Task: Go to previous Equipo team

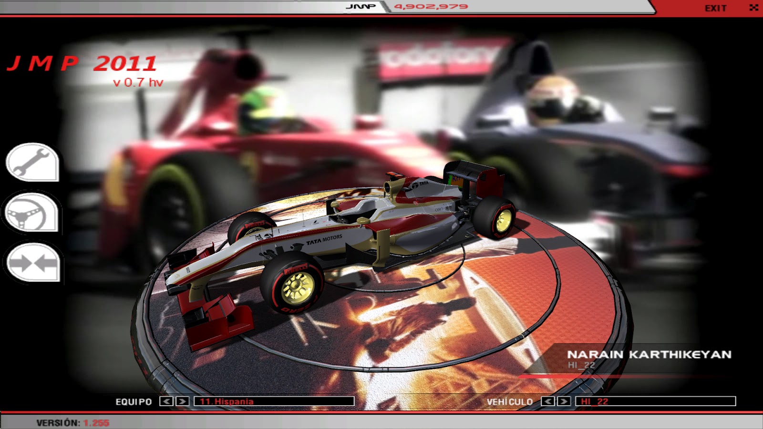Action: tap(166, 401)
